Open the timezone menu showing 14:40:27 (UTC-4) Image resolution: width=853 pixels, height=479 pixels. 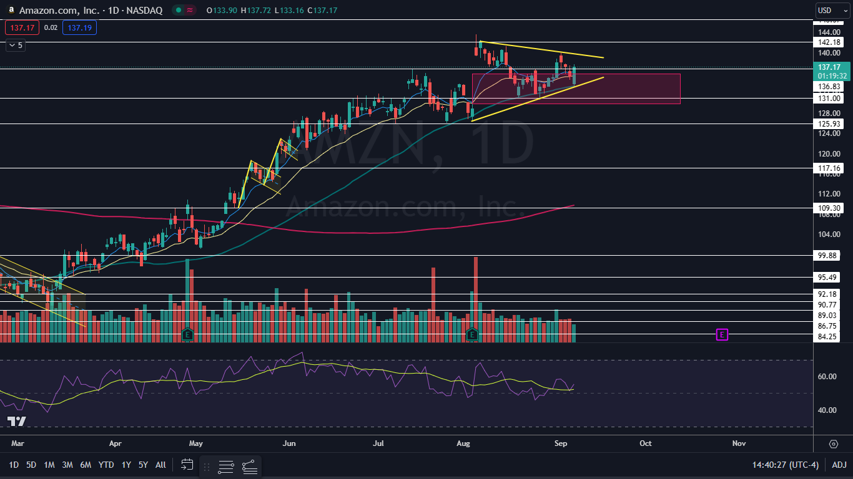[x=787, y=465]
